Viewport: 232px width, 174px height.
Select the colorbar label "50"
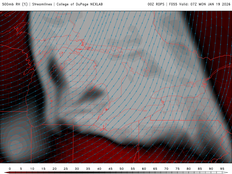coord(122,169)
